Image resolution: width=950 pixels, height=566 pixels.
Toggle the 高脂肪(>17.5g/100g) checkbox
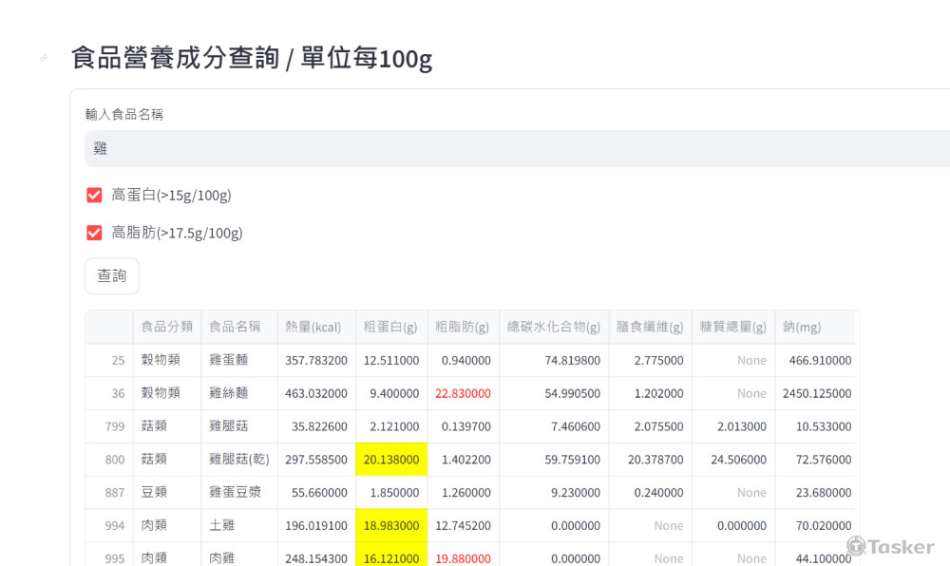click(94, 233)
